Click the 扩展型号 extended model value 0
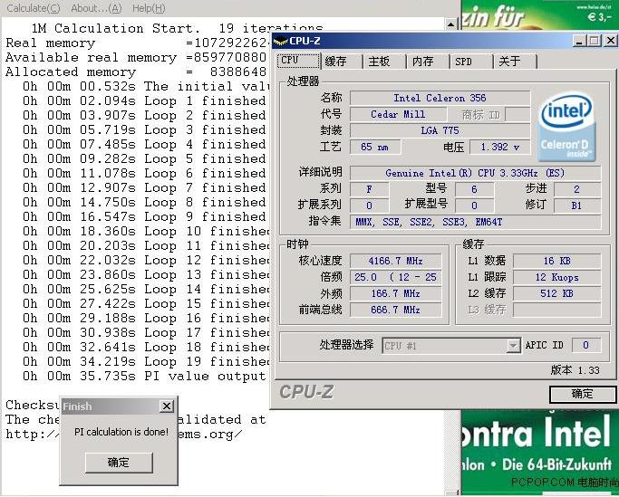Viewport: 619px width, 497px height. pos(474,205)
